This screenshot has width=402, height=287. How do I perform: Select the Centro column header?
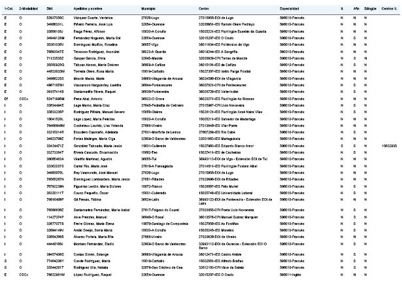(x=203, y=8)
